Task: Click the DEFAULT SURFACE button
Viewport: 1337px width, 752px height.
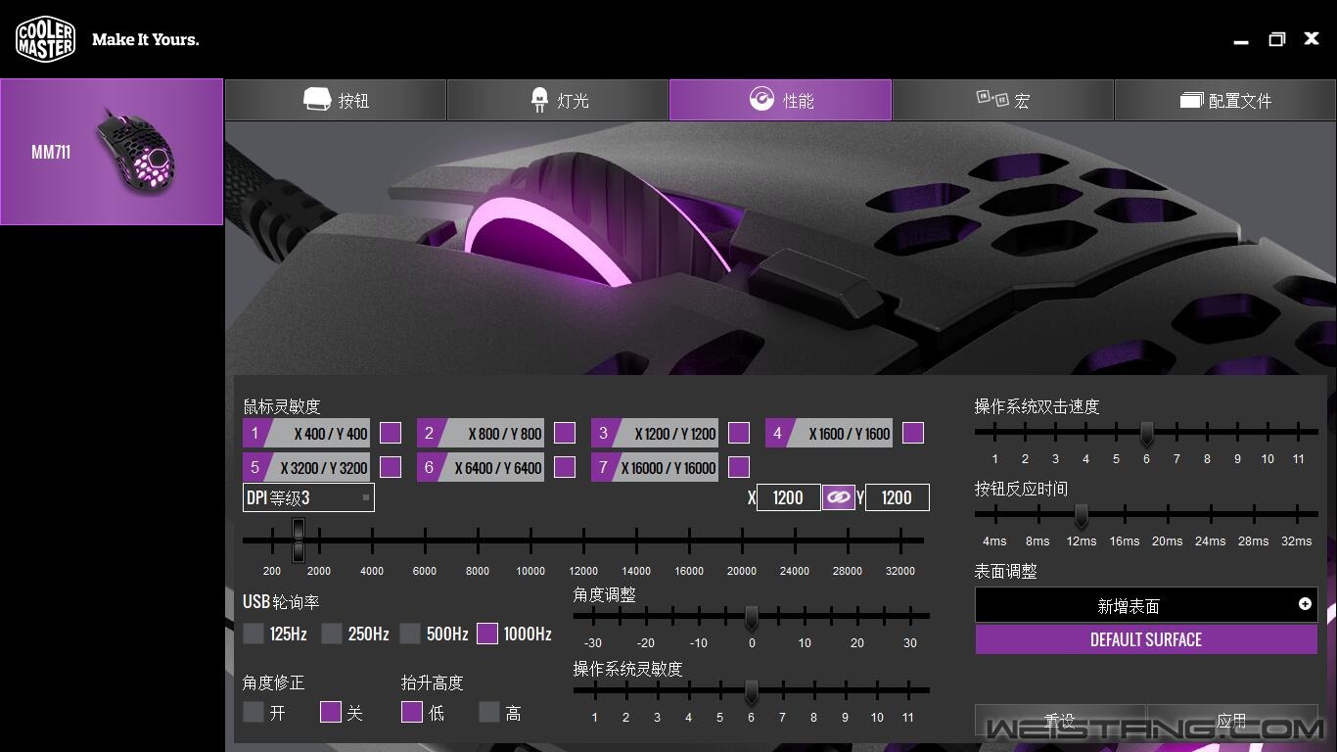Action: point(1146,639)
